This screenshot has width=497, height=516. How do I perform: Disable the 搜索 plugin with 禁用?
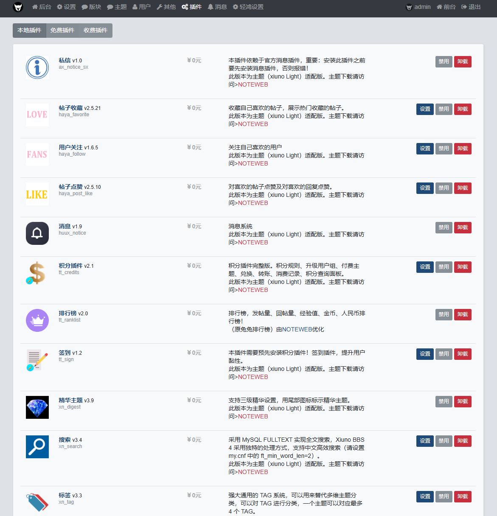click(x=444, y=441)
